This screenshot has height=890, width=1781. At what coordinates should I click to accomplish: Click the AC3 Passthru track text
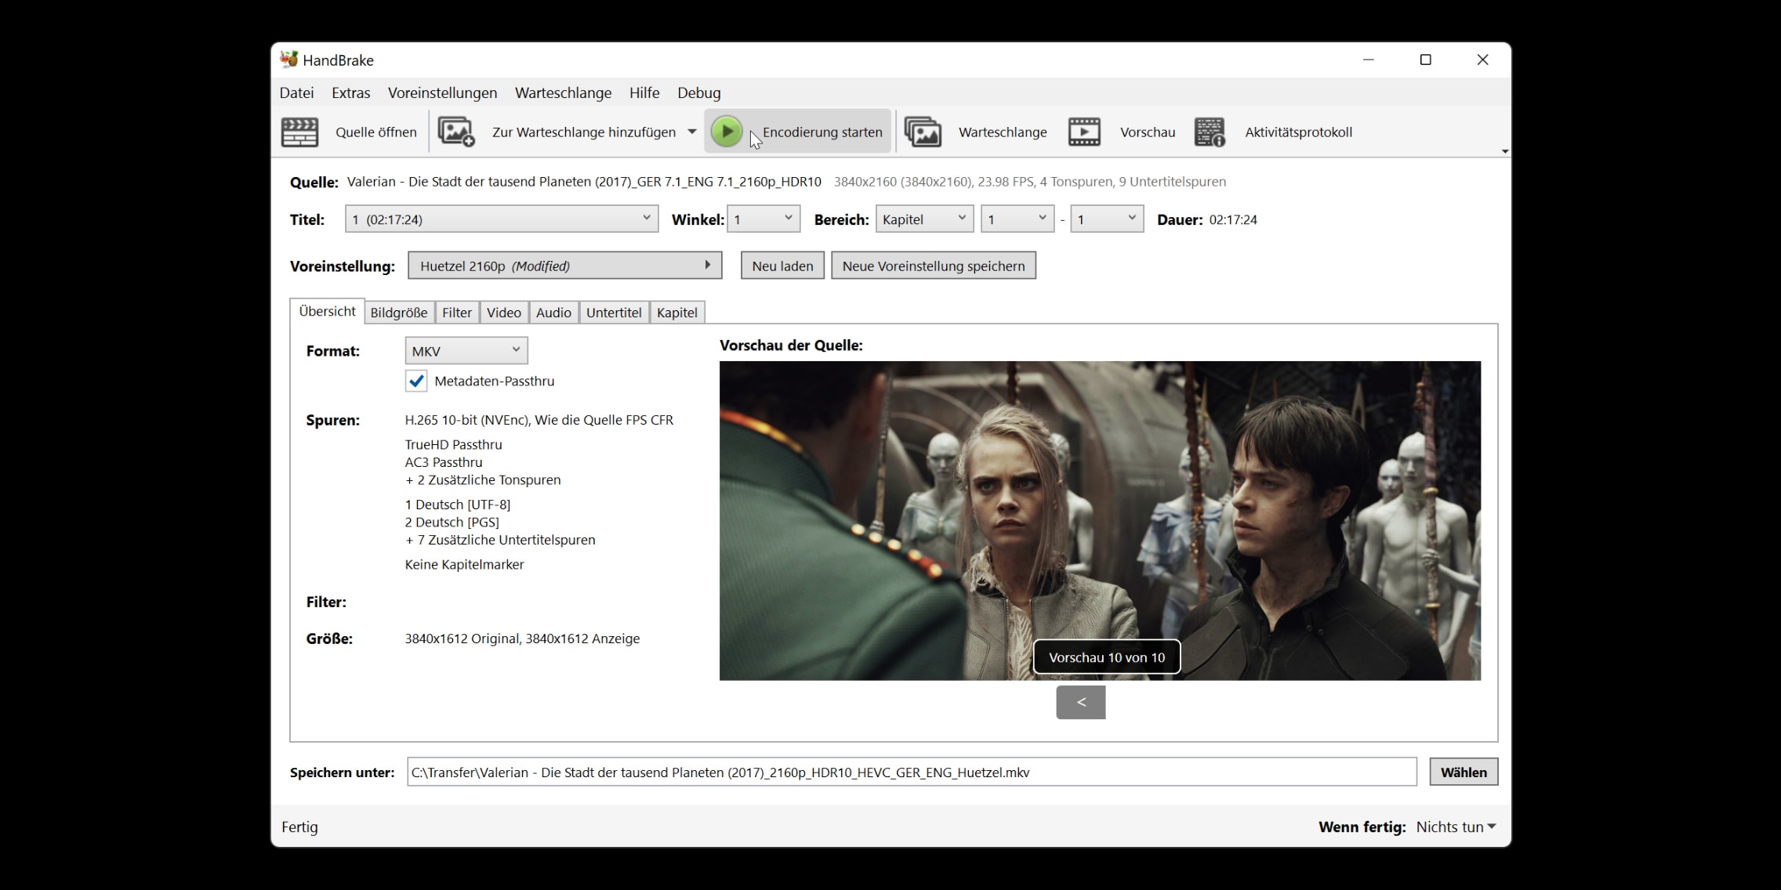(x=444, y=462)
